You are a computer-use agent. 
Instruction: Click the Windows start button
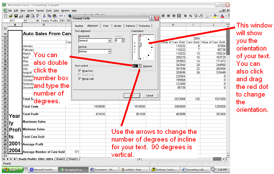point(12,169)
